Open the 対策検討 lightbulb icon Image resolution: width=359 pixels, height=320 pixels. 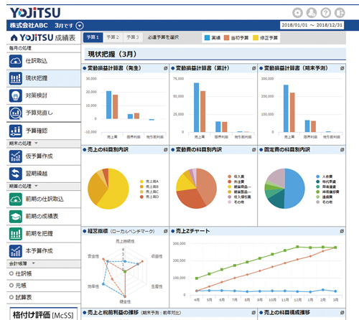(16, 95)
